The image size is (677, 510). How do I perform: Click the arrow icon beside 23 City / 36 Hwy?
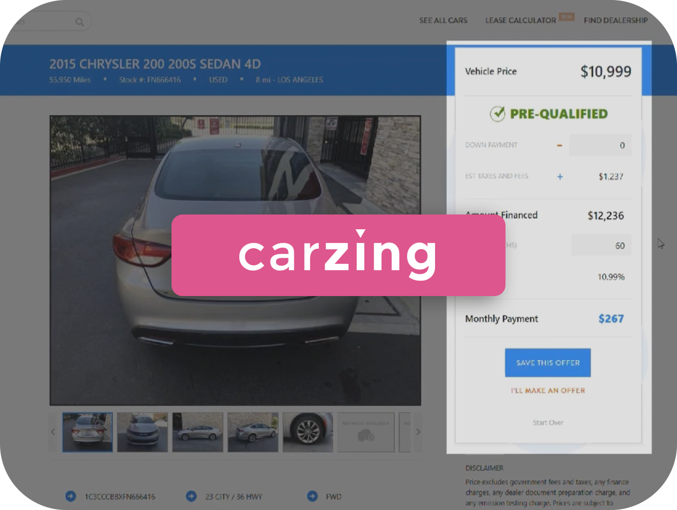[x=191, y=496]
